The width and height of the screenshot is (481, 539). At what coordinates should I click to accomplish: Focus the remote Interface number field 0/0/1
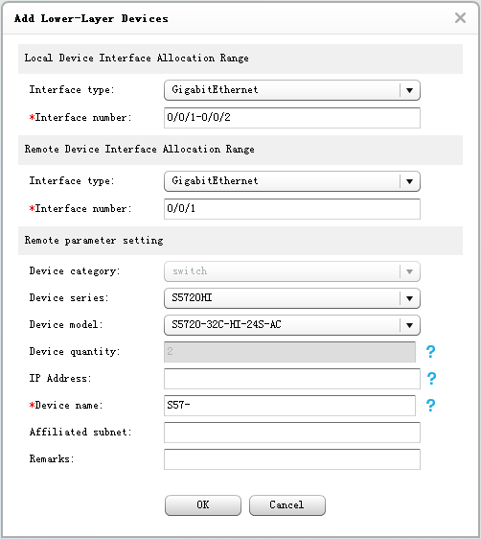click(x=292, y=209)
